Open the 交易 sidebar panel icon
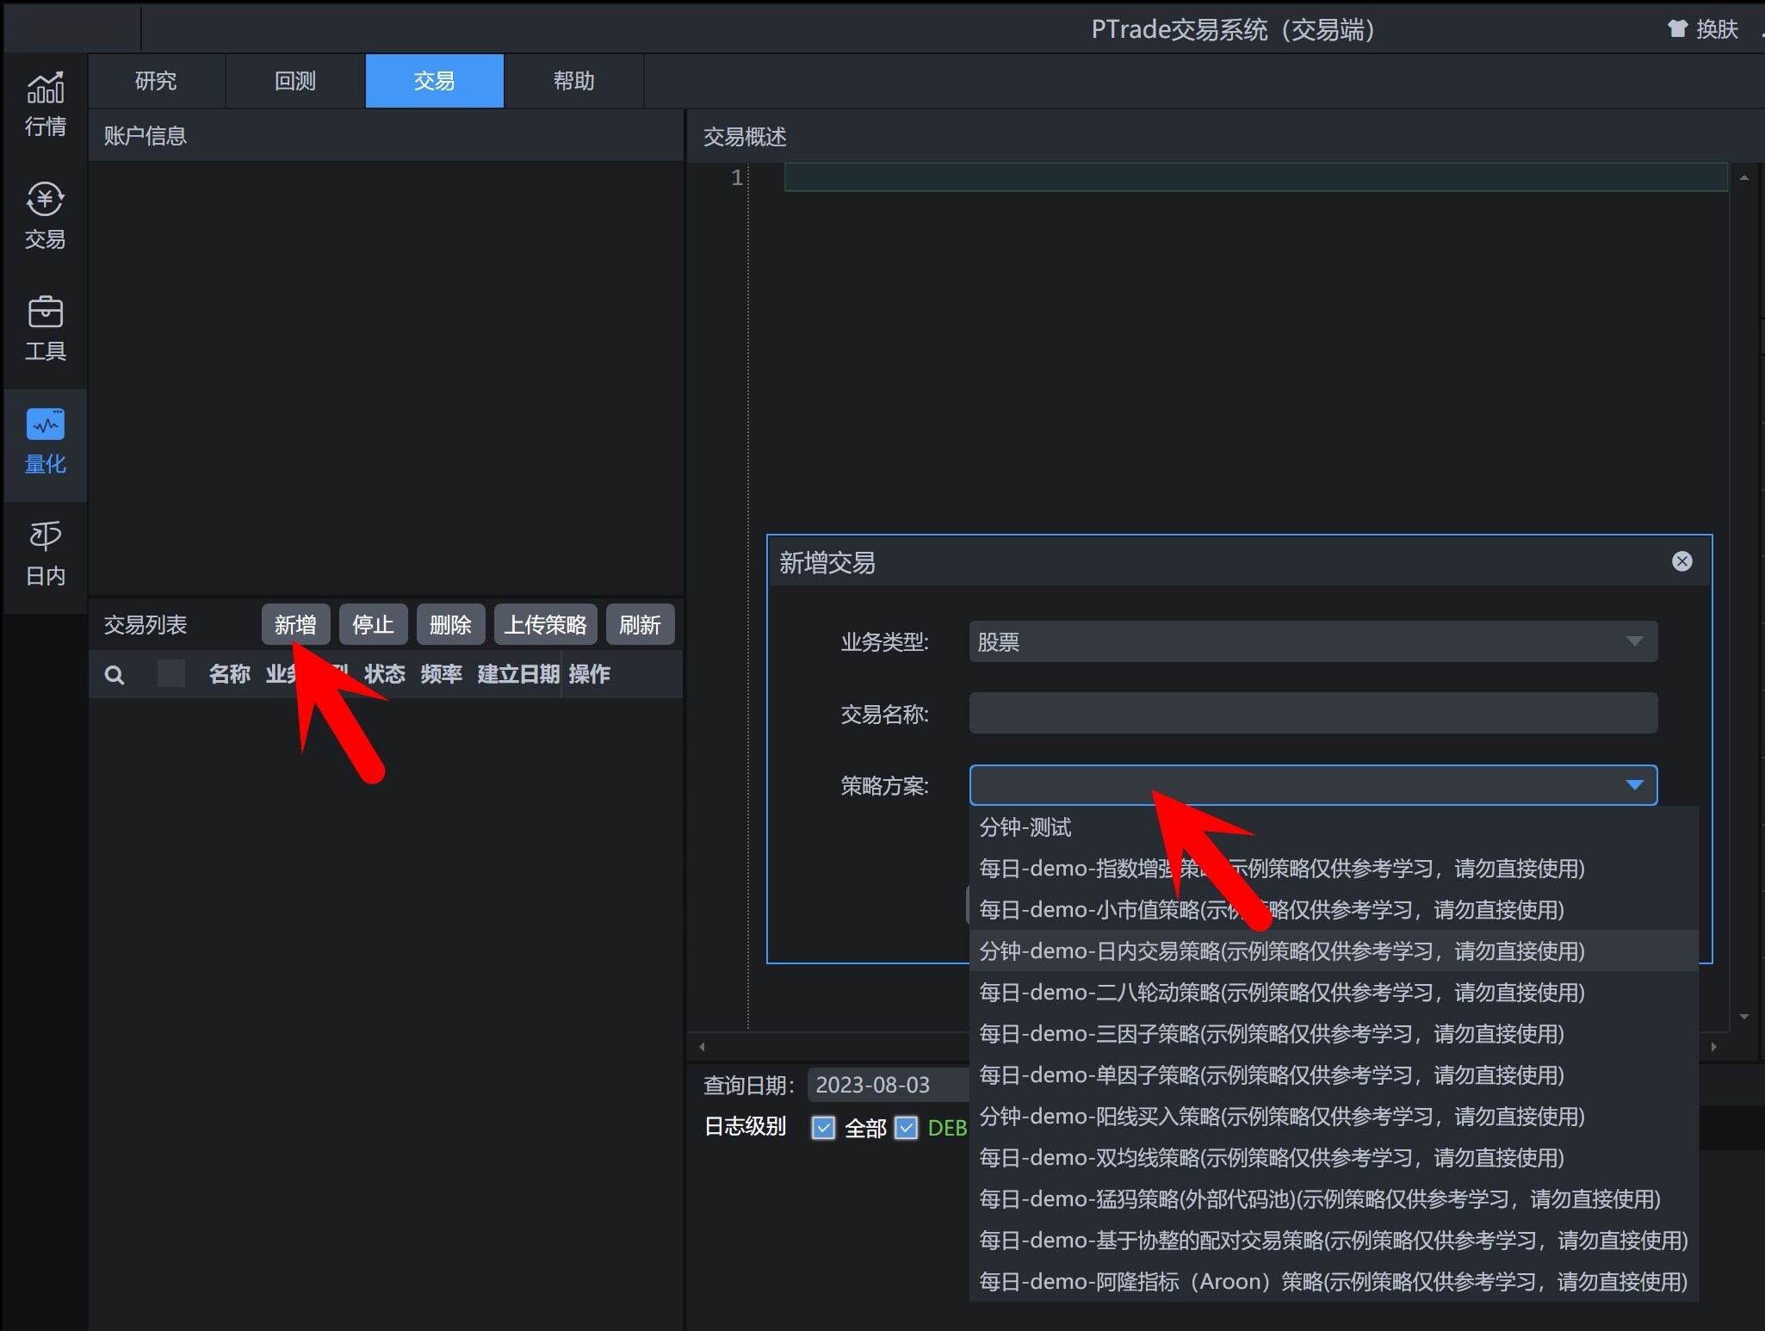Viewport: 1765px width, 1331px height. [x=45, y=215]
